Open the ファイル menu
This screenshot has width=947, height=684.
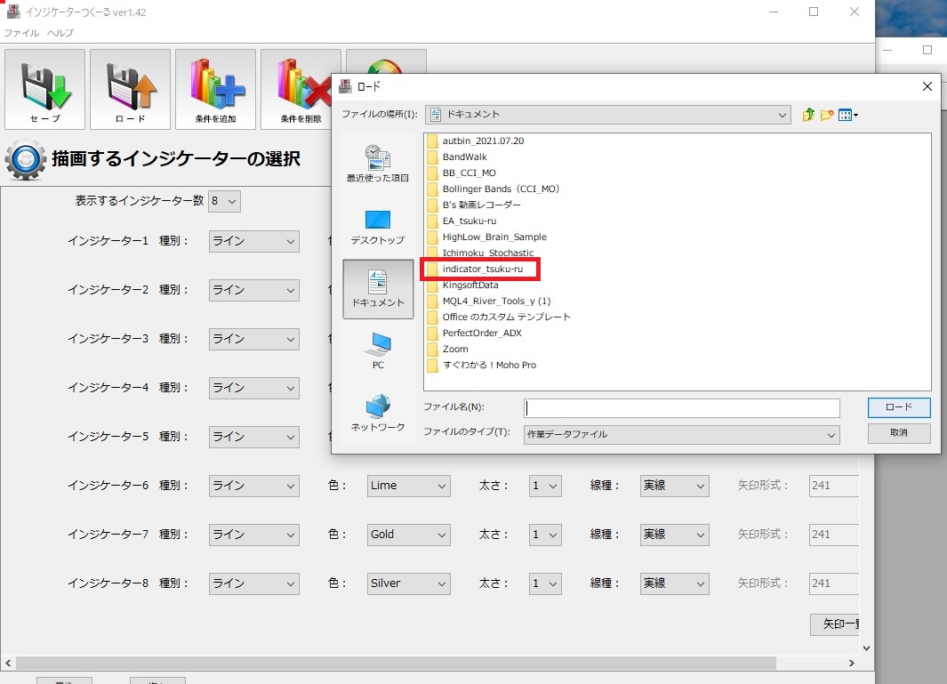tap(21, 33)
